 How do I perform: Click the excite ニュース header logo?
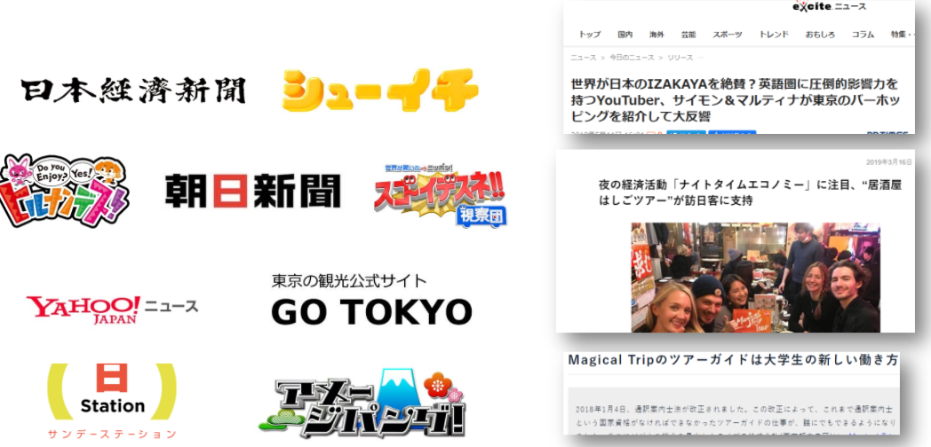pyautogui.click(x=829, y=6)
